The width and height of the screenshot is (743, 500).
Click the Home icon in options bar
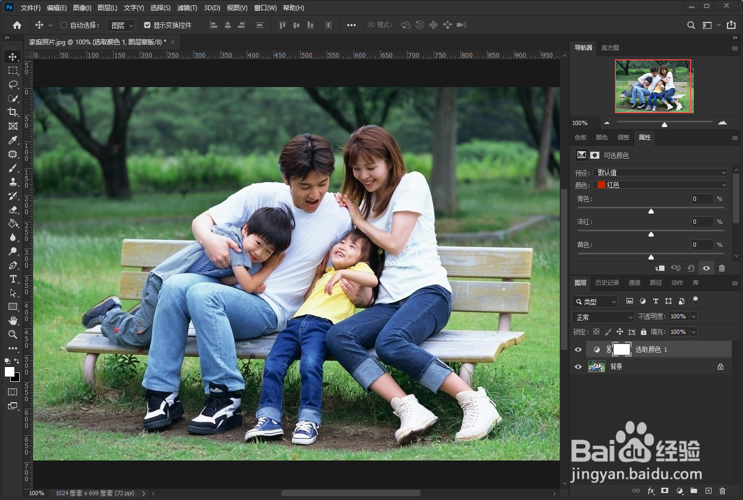click(17, 25)
